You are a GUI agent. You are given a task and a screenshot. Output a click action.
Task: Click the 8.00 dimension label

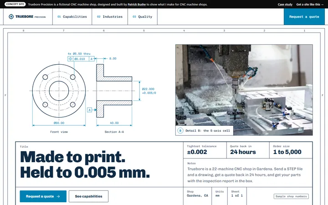tap(113, 59)
